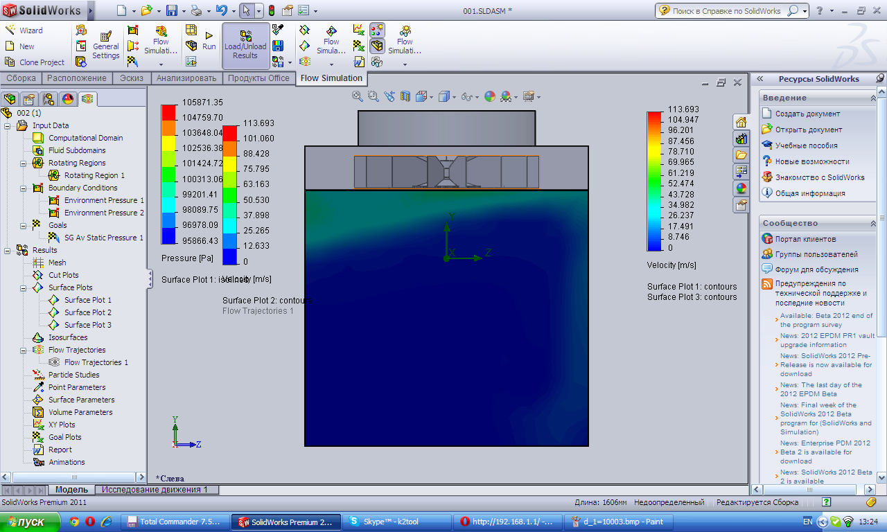The height and width of the screenshot is (532, 887).
Task: Open Total Commander from the taskbar
Action: (x=174, y=522)
